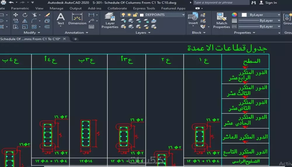Toggle layer lock padlock for DEFPOINTS

[135, 15]
